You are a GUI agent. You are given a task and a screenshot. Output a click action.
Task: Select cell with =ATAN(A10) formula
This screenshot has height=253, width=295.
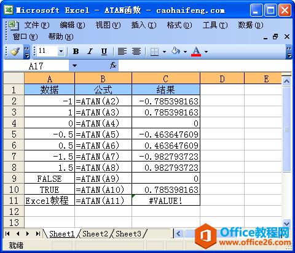103,189
